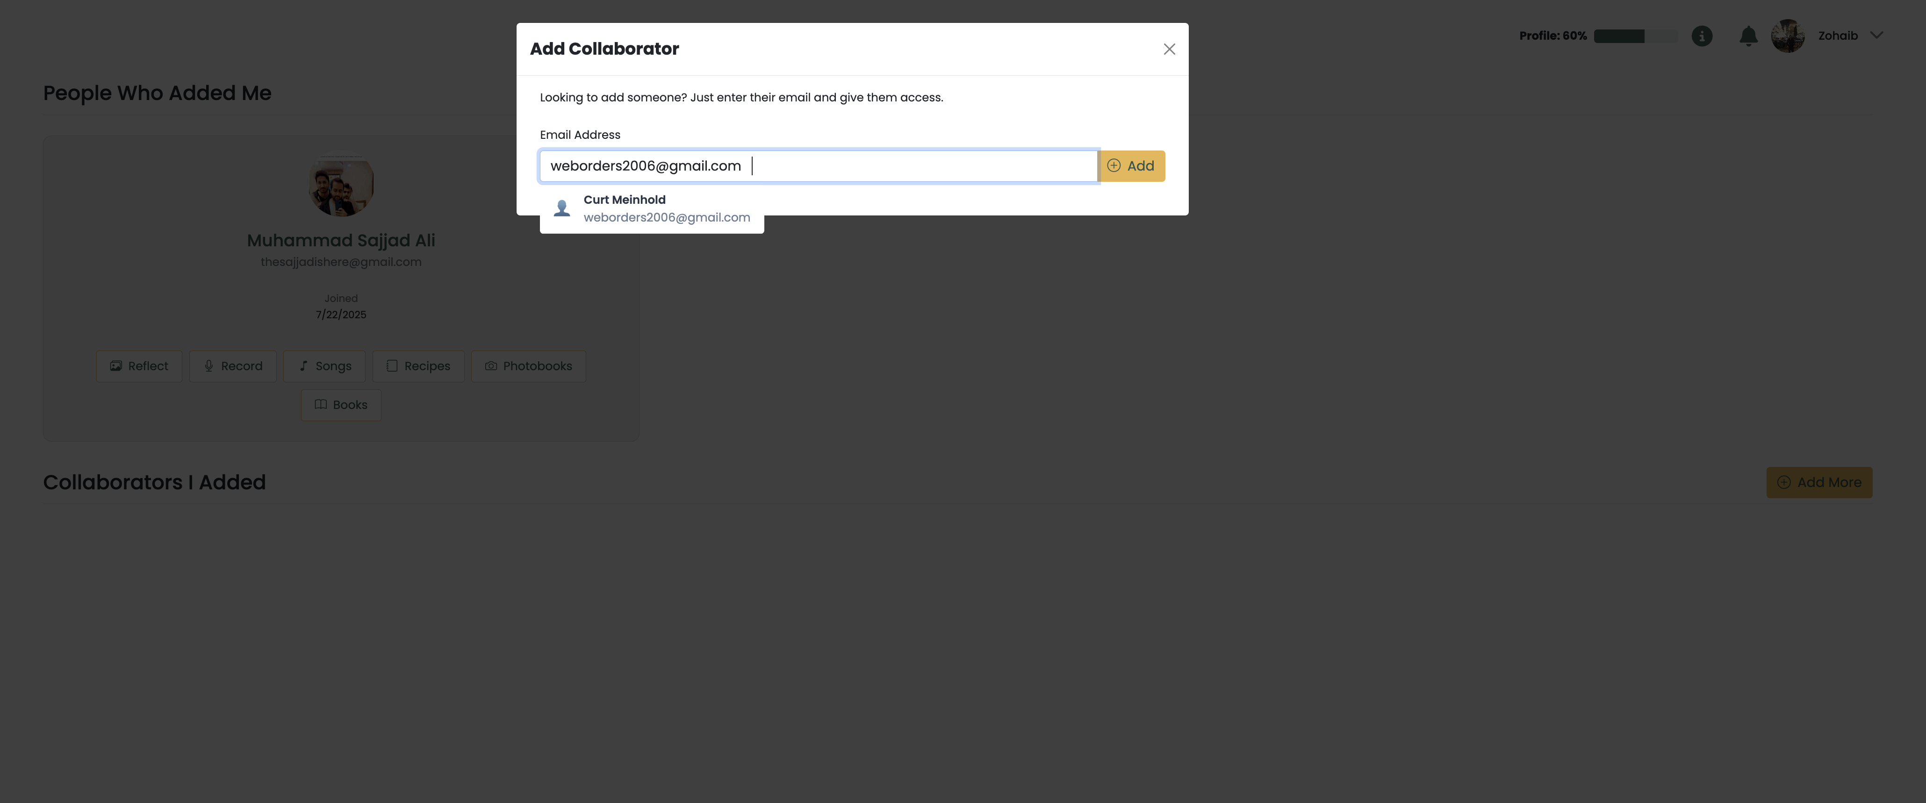Open the Reflect section
The image size is (1926, 803).
139,366
